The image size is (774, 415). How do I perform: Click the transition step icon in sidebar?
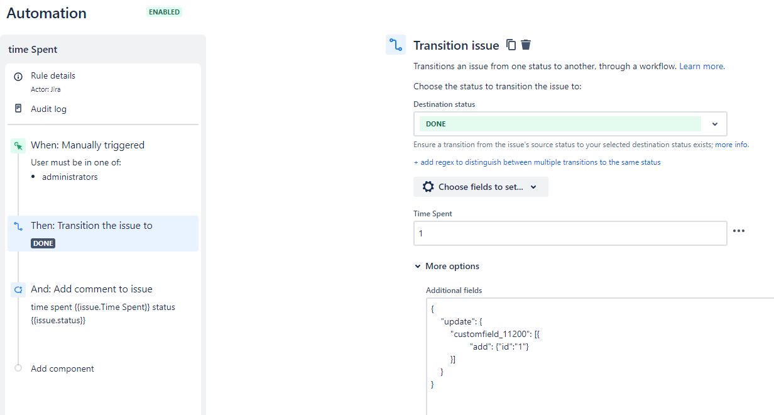tap(18, 226)
